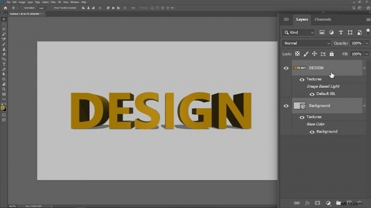Viewport: 371px width, 208px height.
Task: Toggle Lock transparent pixels
Action: 297,54
